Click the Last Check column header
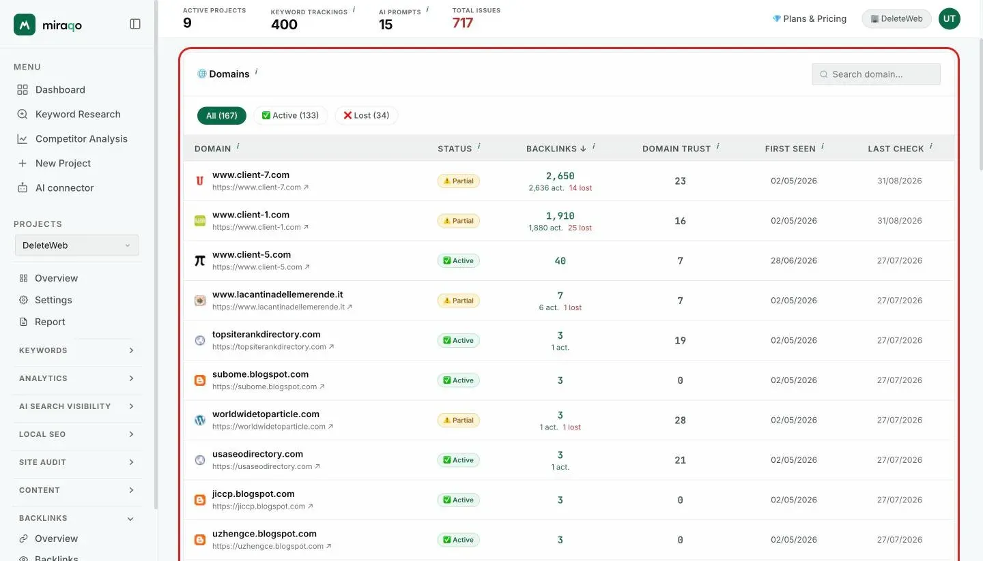This screenshot has height=561, width=983. point(896,149)
